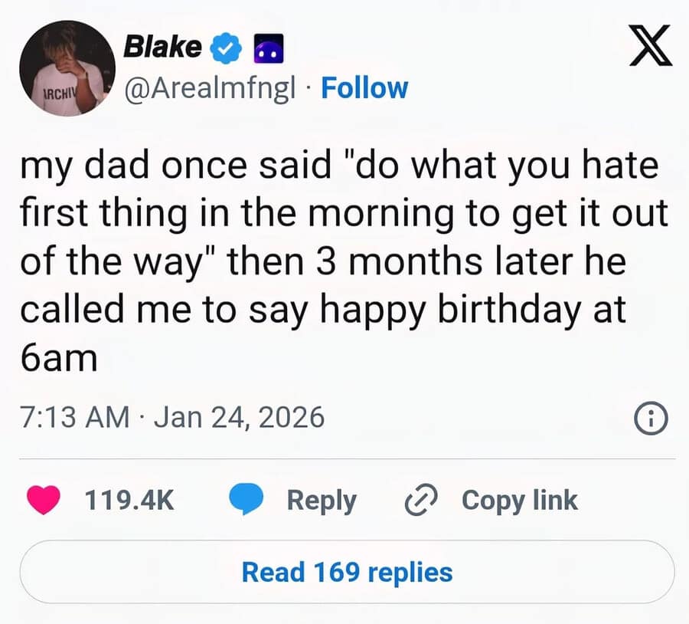Follow the Blake account
The height and width of the screenshot is (624, 689).
(364, 88)
